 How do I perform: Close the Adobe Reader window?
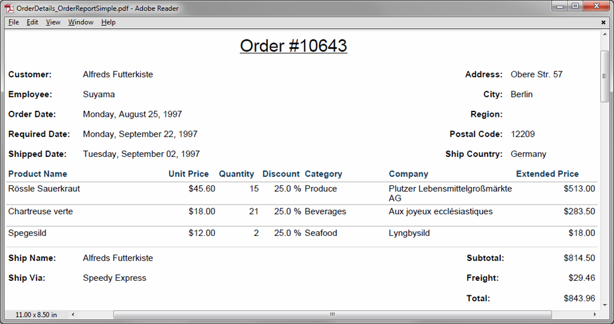597,6
